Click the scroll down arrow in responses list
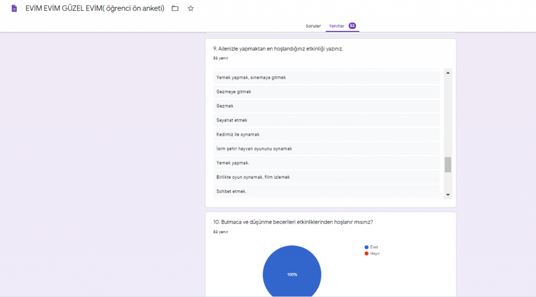This screenshot has width=536, height=297. (448, 195)
